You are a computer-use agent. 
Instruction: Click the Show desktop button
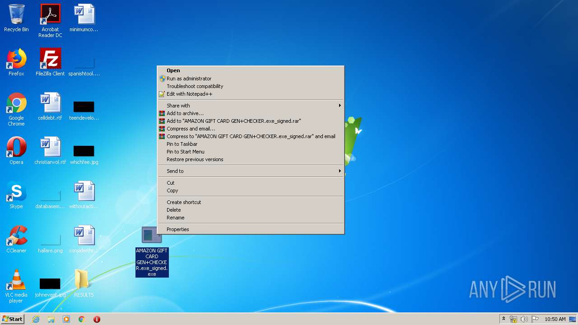pos(573,319)
